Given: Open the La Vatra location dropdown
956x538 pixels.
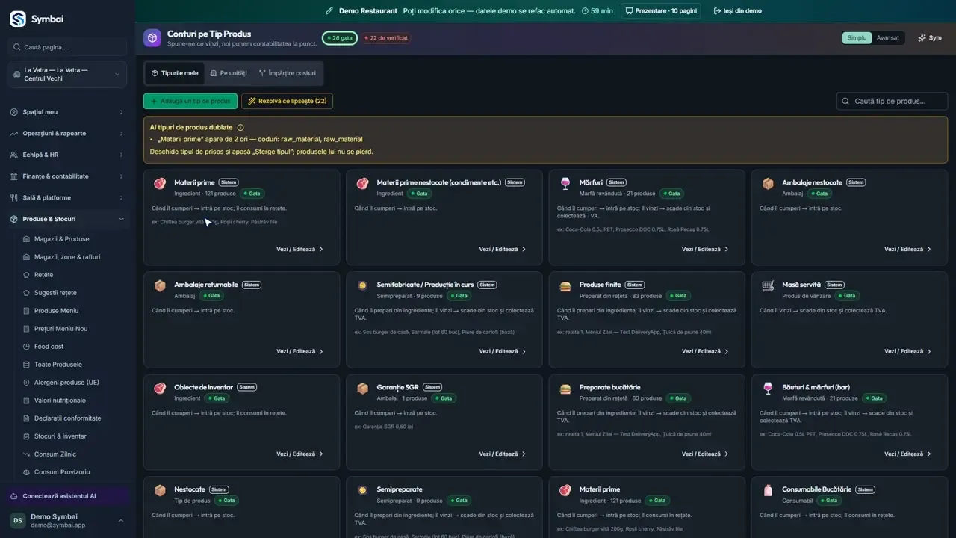Looking at the screenshot, I should pos(68,75).
